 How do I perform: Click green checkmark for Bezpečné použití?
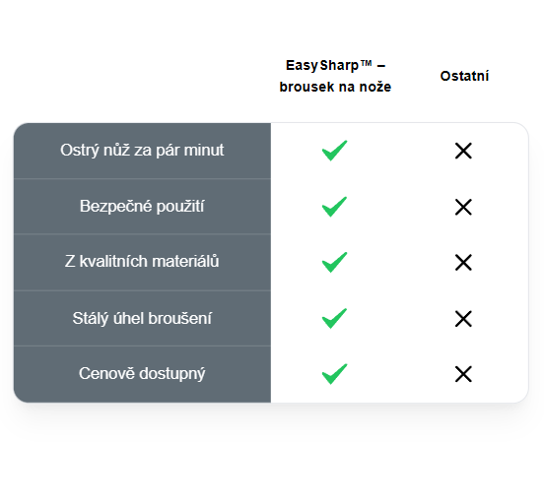click(334, 207)
